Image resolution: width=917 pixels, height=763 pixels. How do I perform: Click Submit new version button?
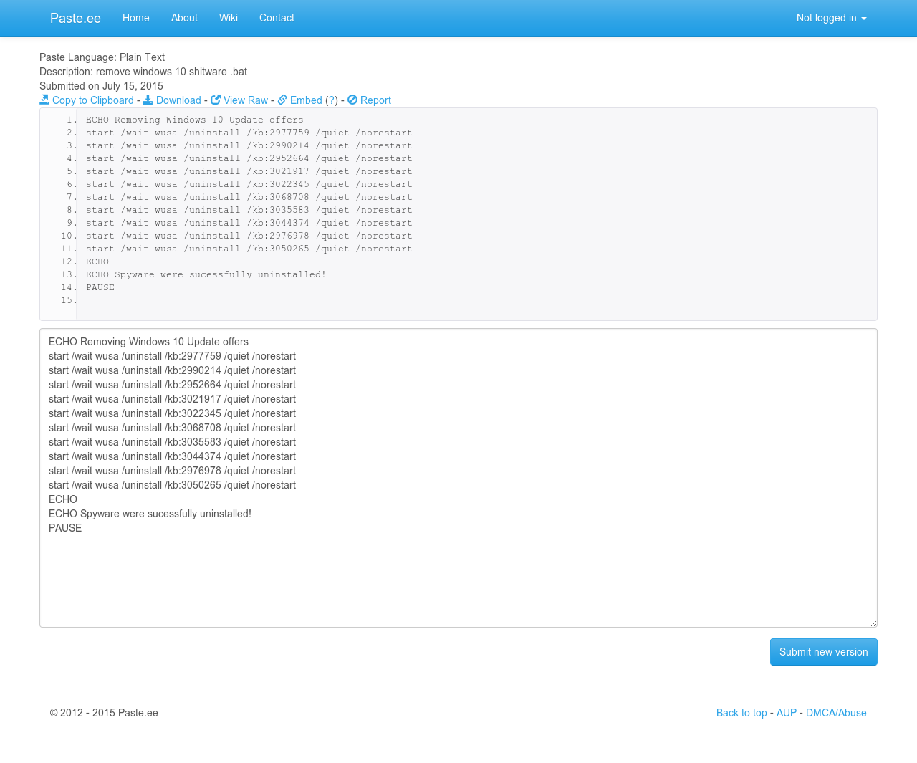824,652
